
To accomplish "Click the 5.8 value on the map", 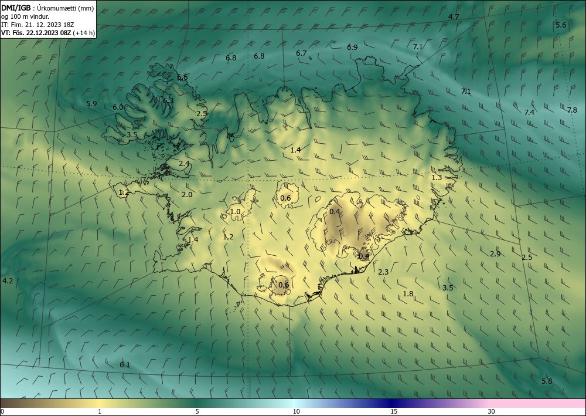I will 547,381.
